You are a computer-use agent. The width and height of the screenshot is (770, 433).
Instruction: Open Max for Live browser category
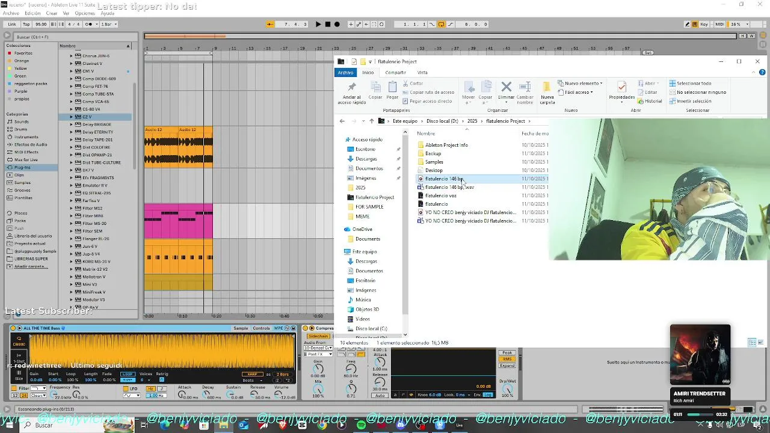click(26, 160)
